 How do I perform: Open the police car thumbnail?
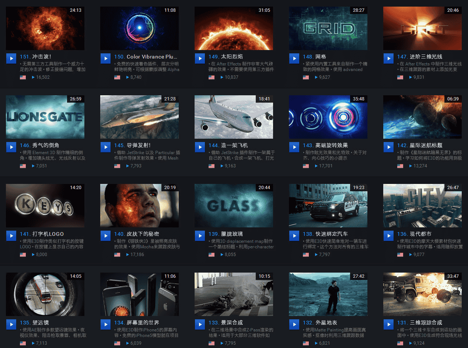click(328, 206)
